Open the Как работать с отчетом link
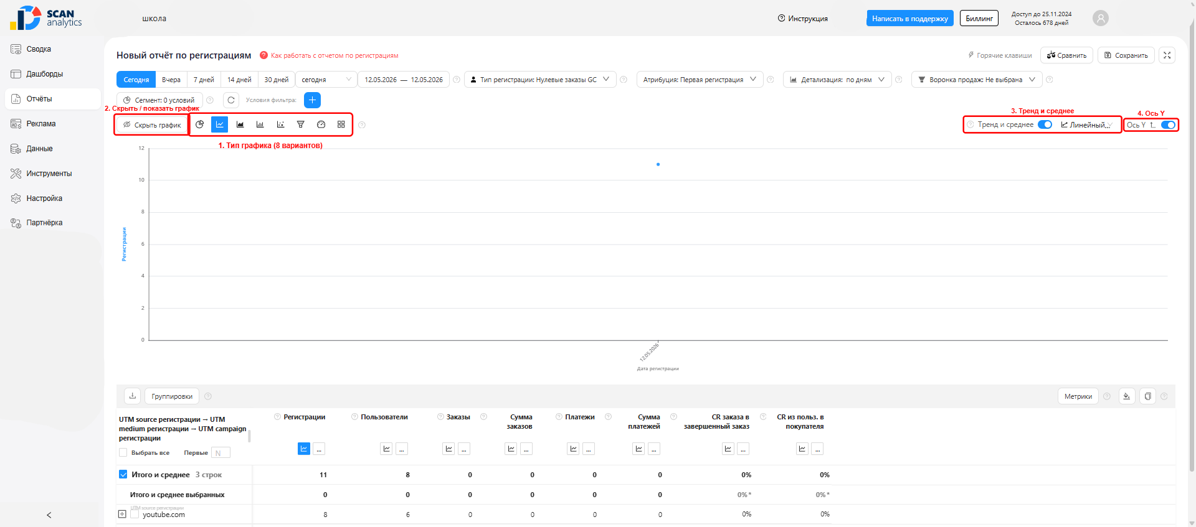This screenshot has width=1196, height=527. click(x=335, y=55)
